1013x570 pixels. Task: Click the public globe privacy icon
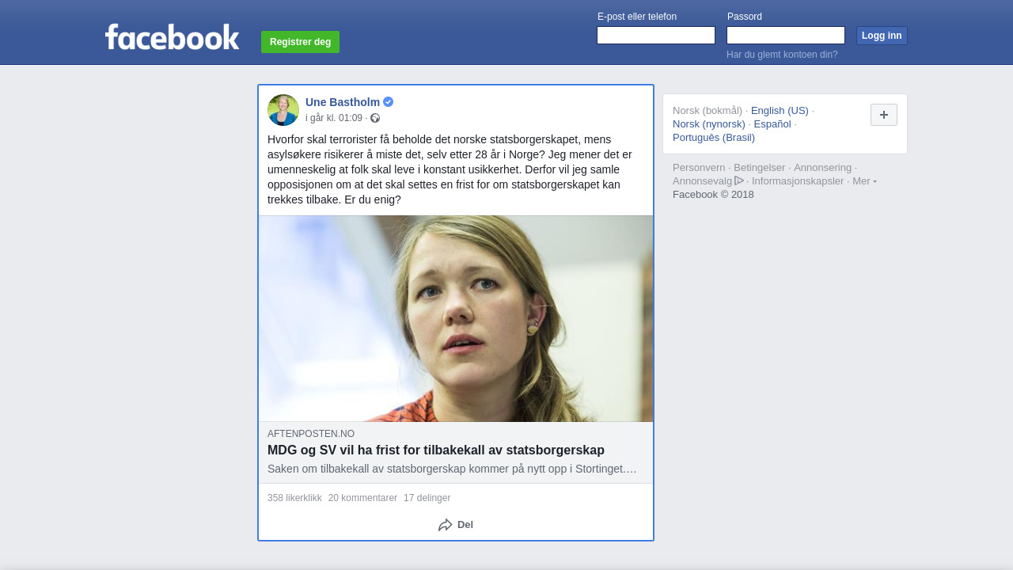[x=375, y=118]
